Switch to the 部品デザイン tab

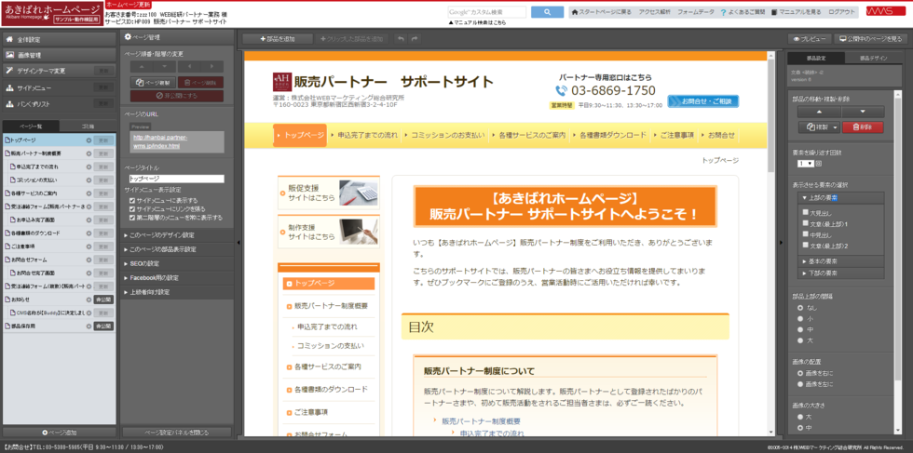pyautogui.click(x=872, y=58)
